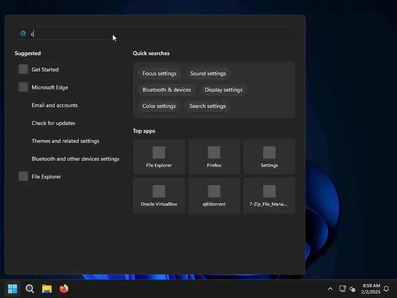Viewport: 397px width, 298px height.
Task: Click the Get Started placeholder icon
Action: [x=23, y=69]
